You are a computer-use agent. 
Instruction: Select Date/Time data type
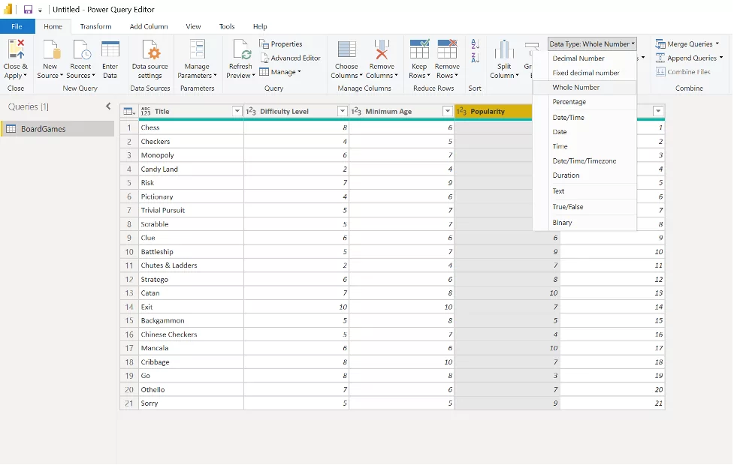[585, 117]
